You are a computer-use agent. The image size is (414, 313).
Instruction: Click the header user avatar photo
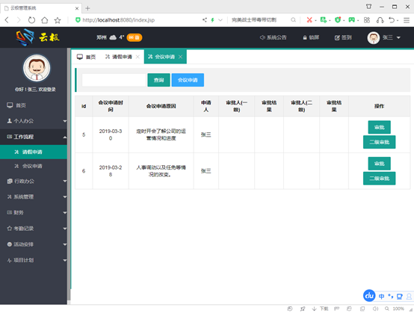(374, 38)
